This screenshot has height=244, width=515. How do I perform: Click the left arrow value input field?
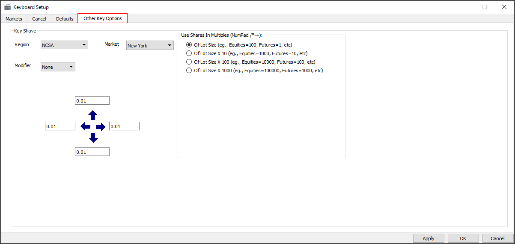click(x=60, y=126)
